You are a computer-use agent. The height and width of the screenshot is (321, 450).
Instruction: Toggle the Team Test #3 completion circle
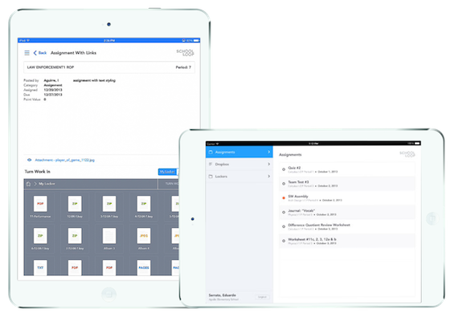pos(284,184)
